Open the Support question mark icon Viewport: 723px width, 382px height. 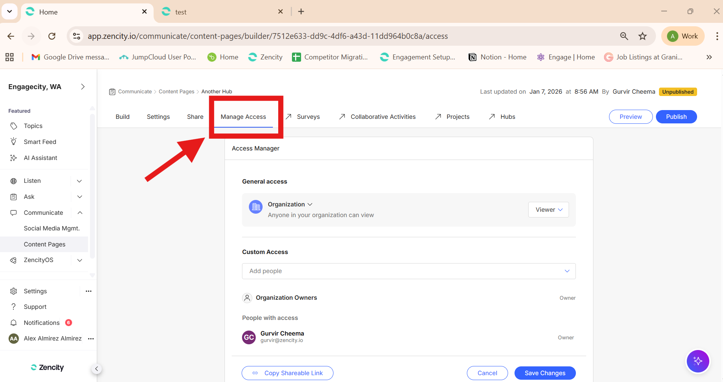(x=14, y=307)
